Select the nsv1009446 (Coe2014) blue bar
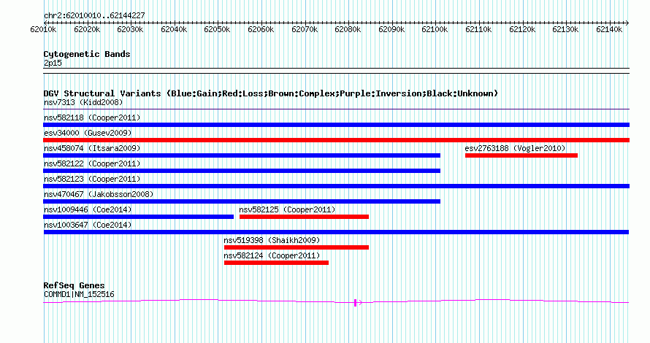 [139, 217]
